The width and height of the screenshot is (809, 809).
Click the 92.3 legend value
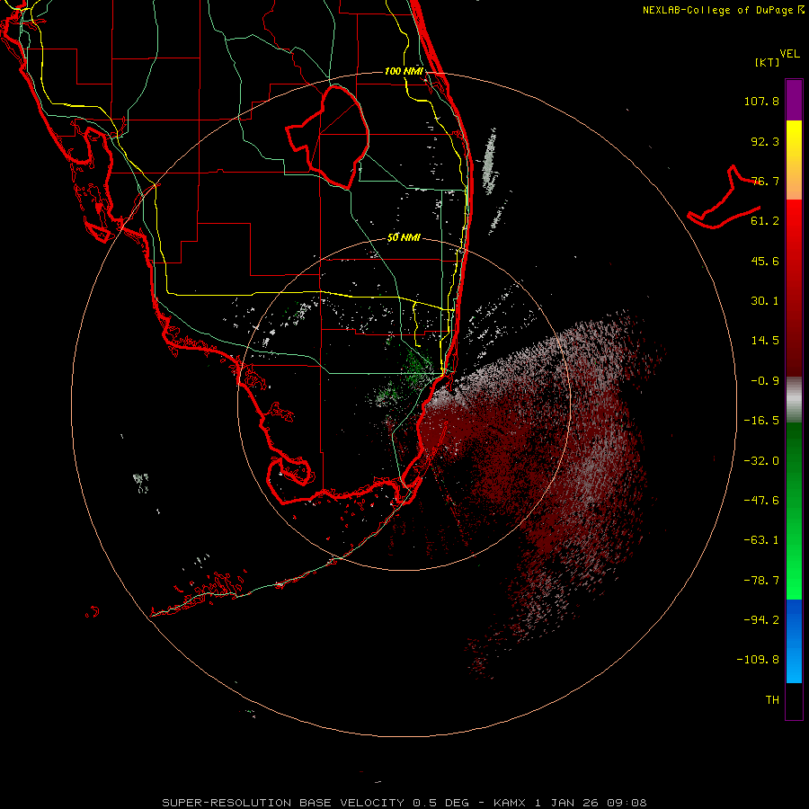click(x=765, y=141)
